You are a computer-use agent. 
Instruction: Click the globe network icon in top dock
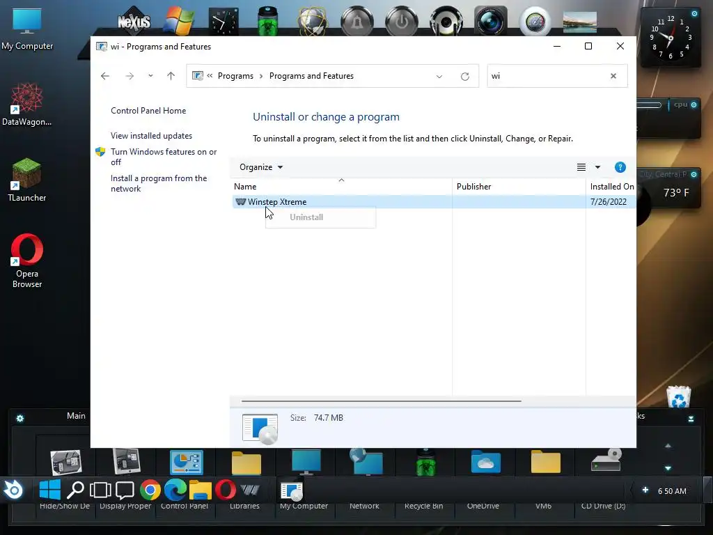(x=313, y=21)
